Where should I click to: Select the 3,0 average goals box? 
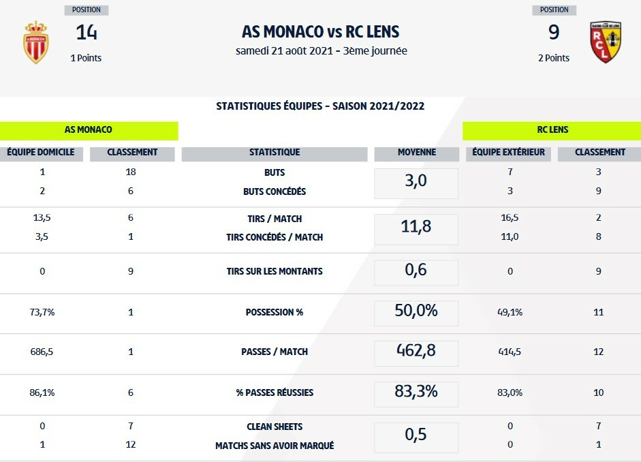(416, 183)
